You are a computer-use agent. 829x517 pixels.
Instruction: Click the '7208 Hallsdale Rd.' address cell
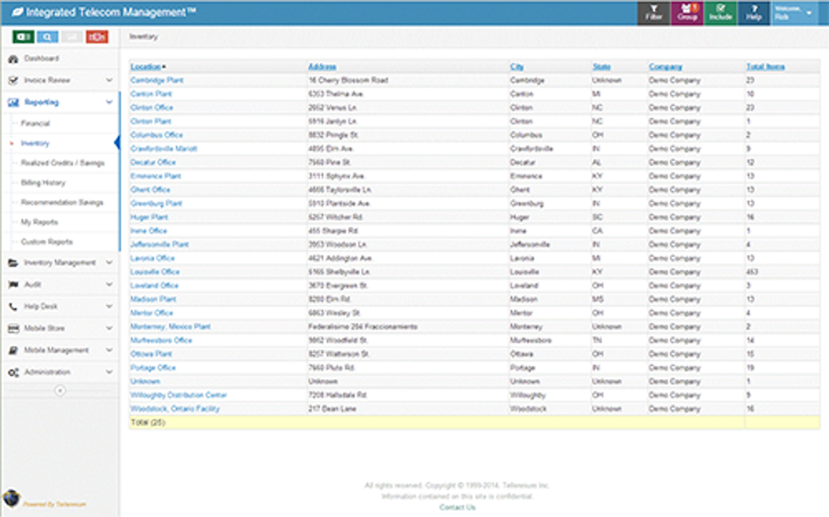click(x=338, y=396)
